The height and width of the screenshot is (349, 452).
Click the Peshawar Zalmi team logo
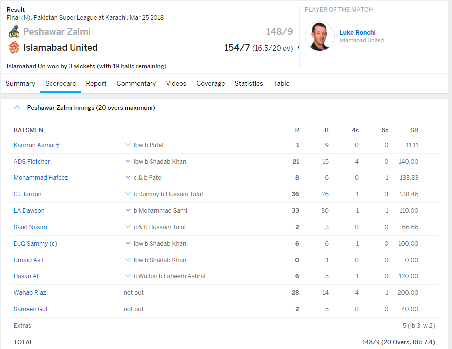pos(14,32)
